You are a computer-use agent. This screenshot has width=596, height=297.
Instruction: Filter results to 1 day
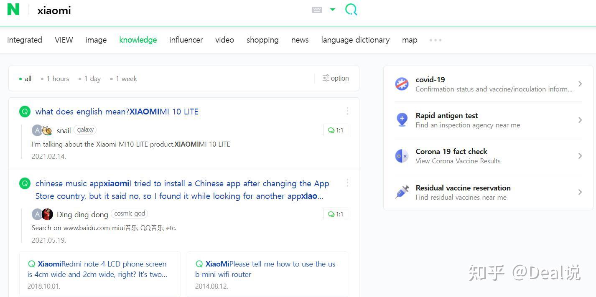[89, 79]
